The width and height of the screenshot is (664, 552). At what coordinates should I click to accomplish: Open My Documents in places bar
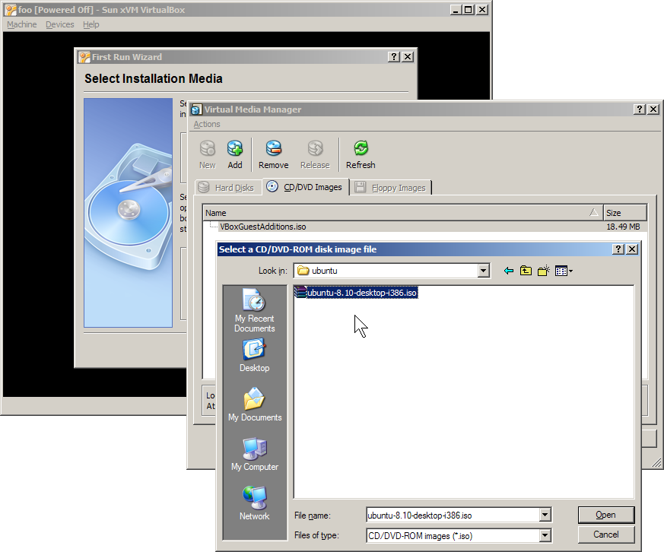(255, 404)
